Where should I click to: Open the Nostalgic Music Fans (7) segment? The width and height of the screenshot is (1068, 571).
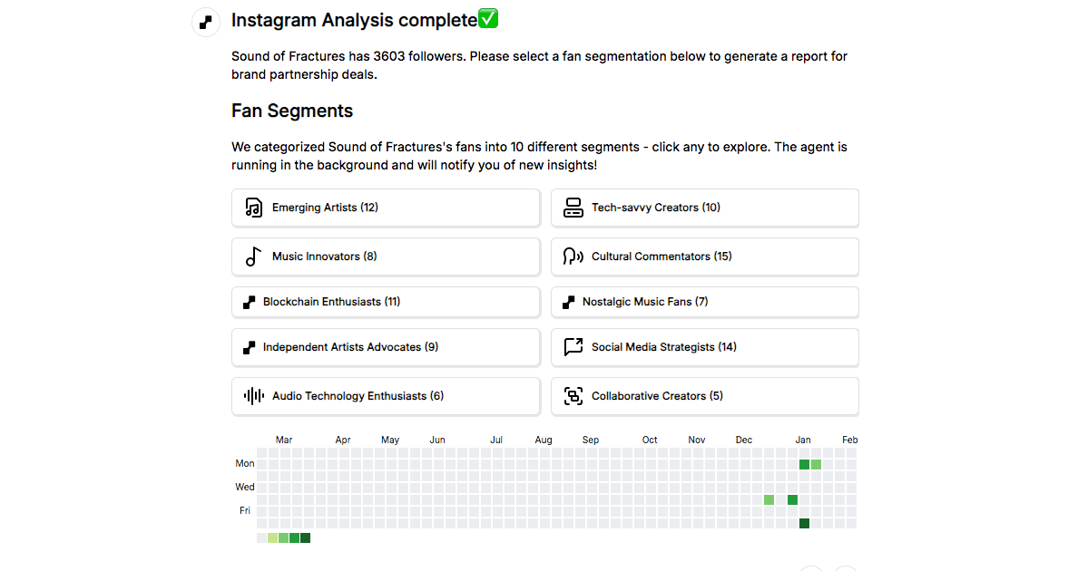705,302
